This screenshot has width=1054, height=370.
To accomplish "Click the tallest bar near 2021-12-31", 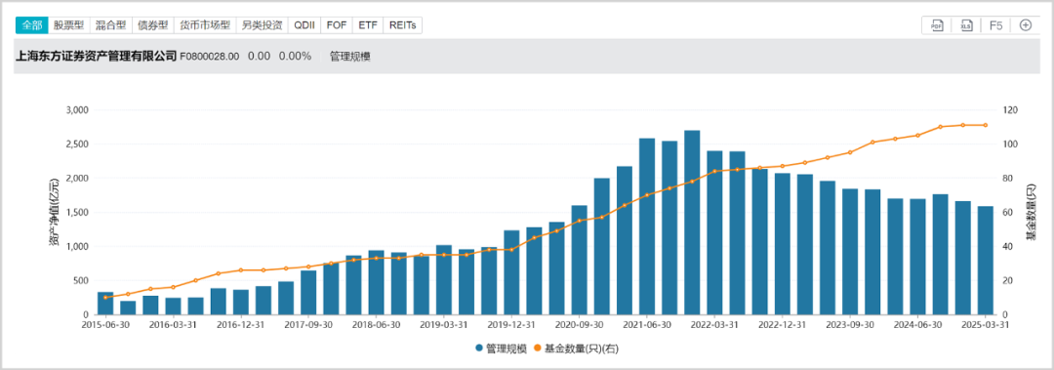I will pyautogui.click(x=692, y=223).
